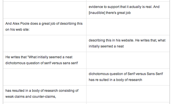This screenshot has height=104, width=171.
Task: Click the words 'Alex Poole' in the table
Action: [21, 24]
